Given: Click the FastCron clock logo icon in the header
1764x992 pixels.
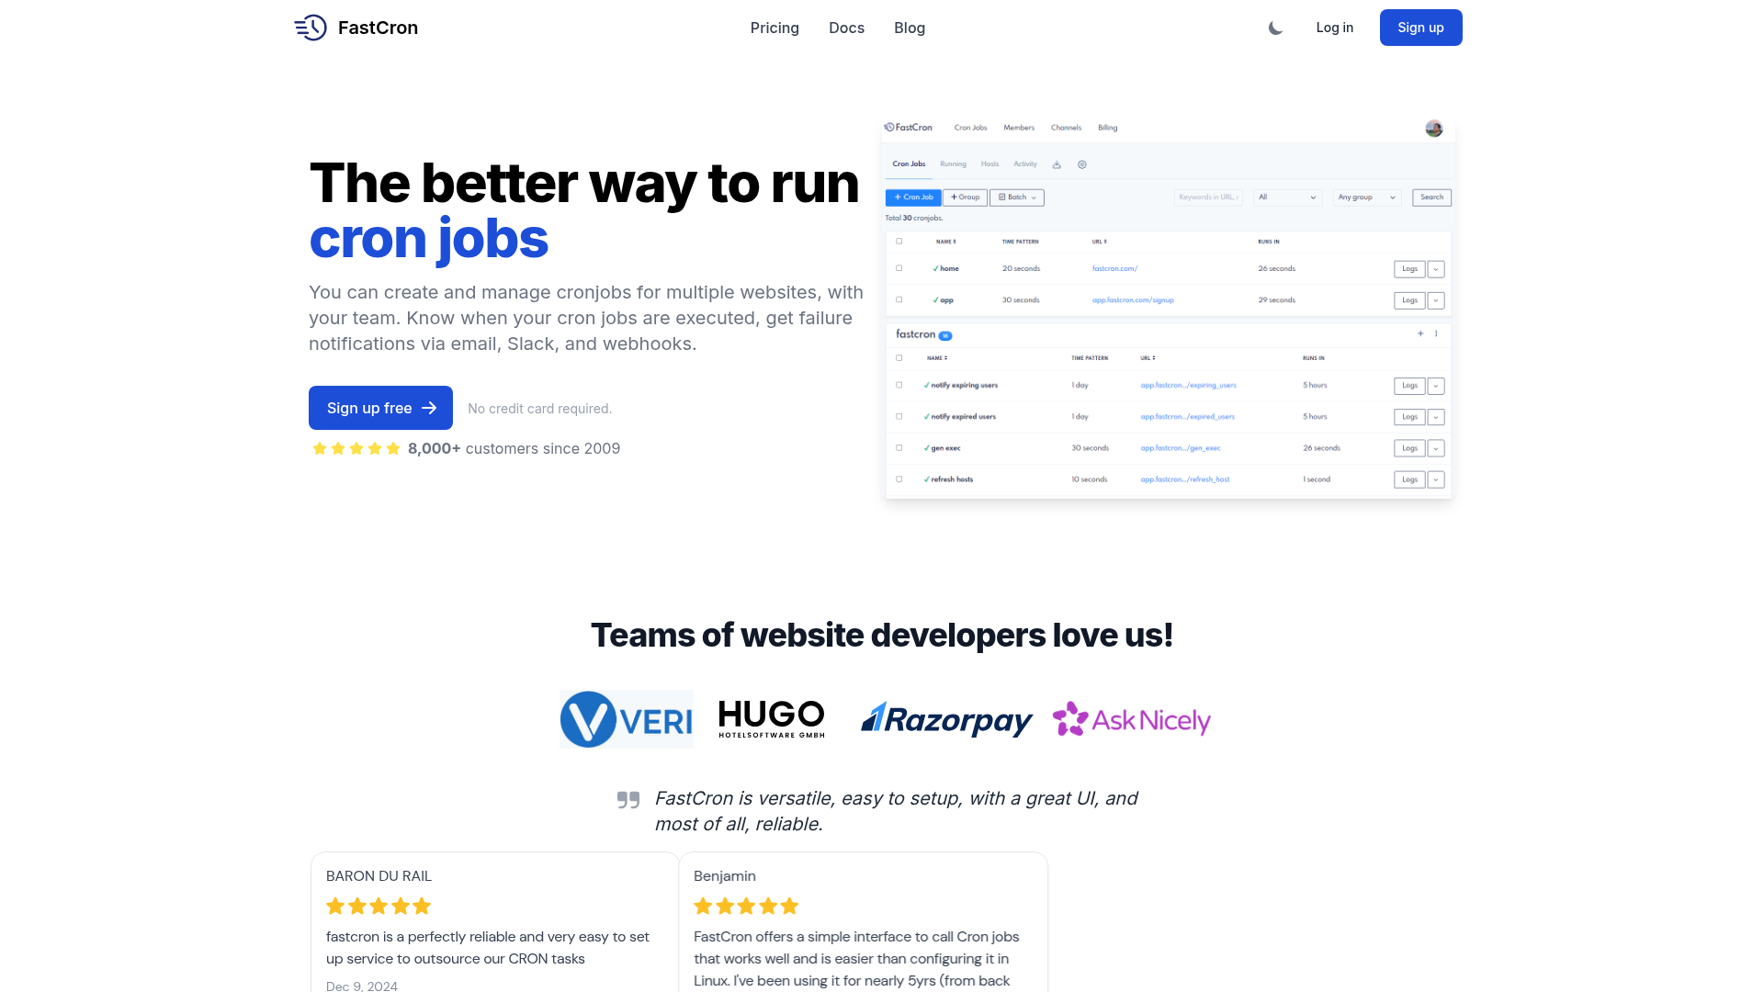Looking at the screenshot, I should [x=311, y=28].
